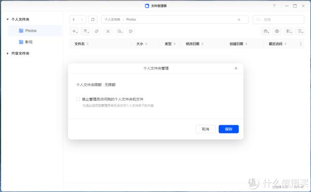Click the cut (scissors) toolbar icon
This screenshot has height=192, width=311.
(x=108, y=31)
